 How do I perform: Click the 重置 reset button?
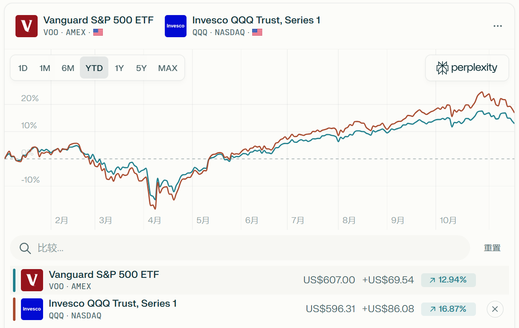click(492, 248)
